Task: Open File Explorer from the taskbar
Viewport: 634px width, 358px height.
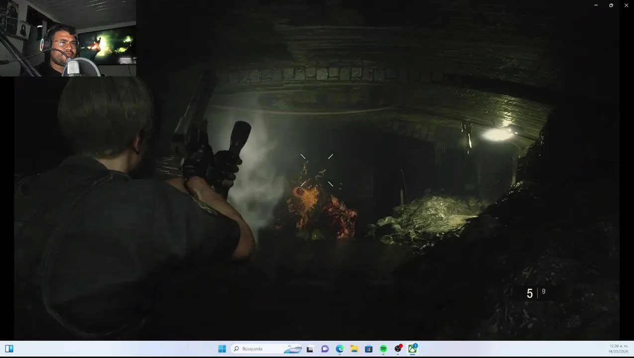Action: point(354,349)
